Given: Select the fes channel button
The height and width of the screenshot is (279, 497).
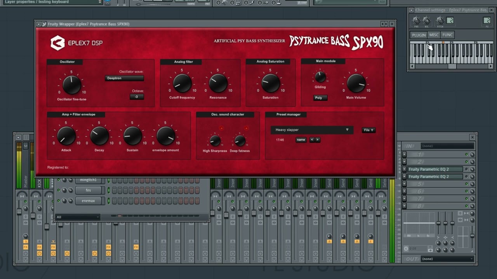Looking at the screenshot, I should coord(89,190).
